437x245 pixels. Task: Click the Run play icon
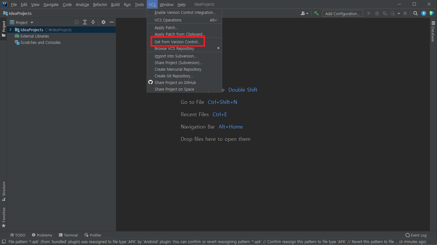[x=369, y=13]
